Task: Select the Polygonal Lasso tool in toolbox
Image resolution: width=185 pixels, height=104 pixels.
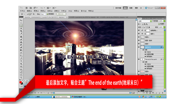Action: (21, 26)
